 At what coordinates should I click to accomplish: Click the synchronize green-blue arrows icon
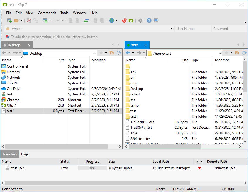(x=86, y=20)
